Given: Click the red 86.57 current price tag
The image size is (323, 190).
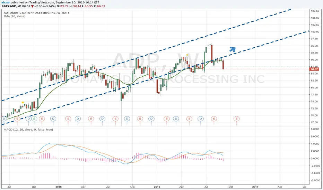Looking at the screenshot, I should (314, 69).
